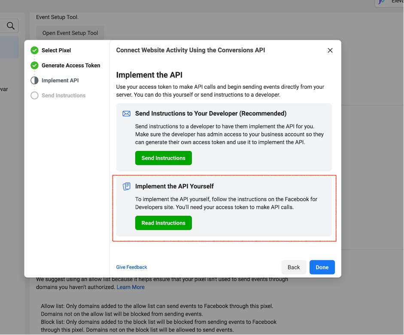Viewport: 404px width, 335px height.
Task: Follow the Learn More link about allow lists
Action: point(131,287)
